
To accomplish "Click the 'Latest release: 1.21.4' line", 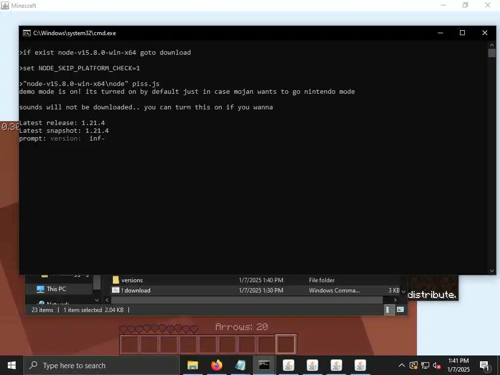I will pyautogui.click(x=62, y=123).
